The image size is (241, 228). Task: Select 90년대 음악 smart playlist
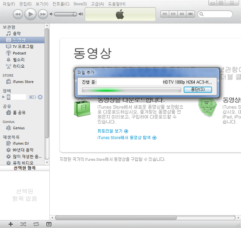(x=22, y=150)
